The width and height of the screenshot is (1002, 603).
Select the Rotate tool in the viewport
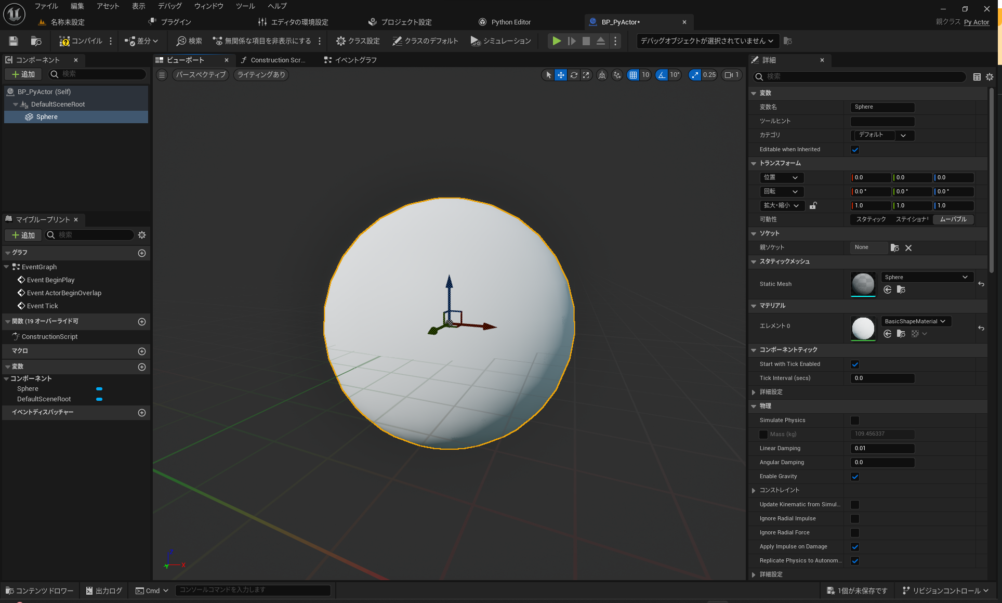coord(574,75)
